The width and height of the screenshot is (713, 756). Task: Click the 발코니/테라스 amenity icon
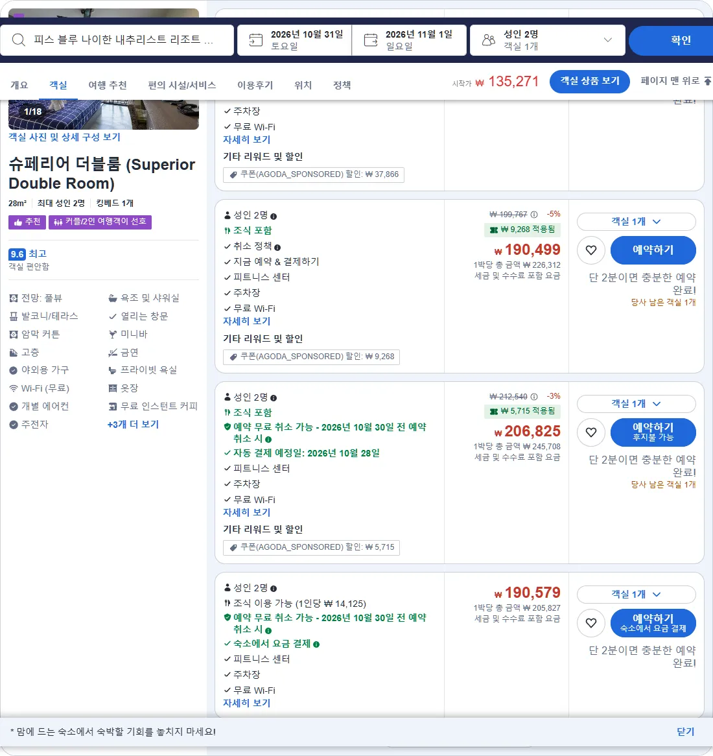tap(14, 316)
